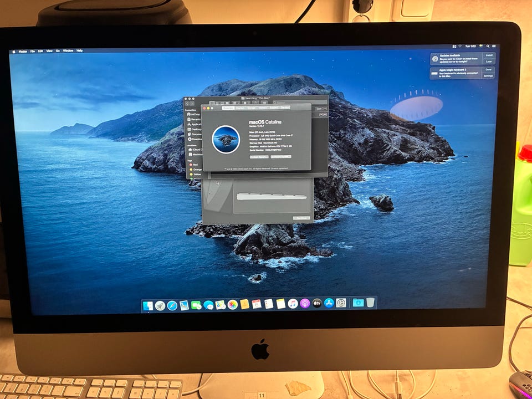The width and height of the screenshot is (532, 399).
Task: Select Overview tab in About This Mac
Action: pyautogui.click(x=228, y=108)
